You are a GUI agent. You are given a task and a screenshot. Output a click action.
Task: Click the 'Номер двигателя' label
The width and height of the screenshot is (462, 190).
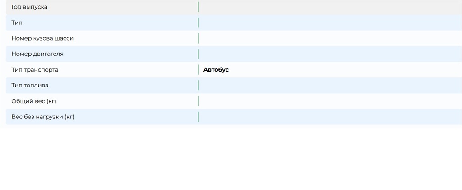click(37, 54)
